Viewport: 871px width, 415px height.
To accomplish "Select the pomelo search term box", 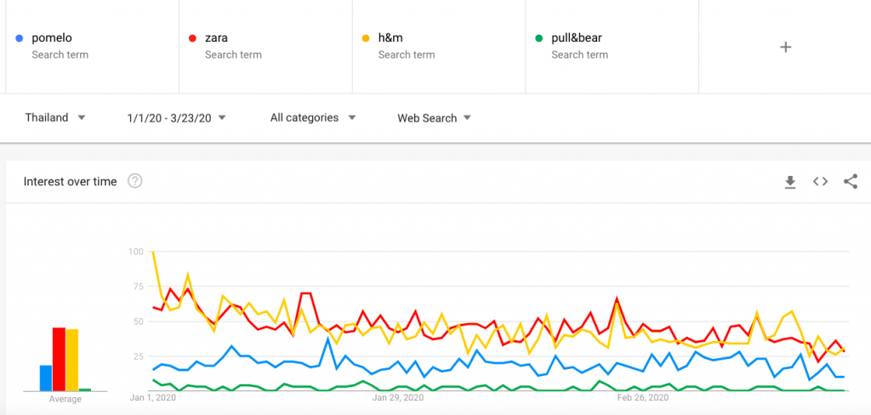I will click(92, 47).
